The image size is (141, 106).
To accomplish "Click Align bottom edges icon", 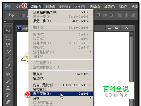I will [x=111, y=15].
